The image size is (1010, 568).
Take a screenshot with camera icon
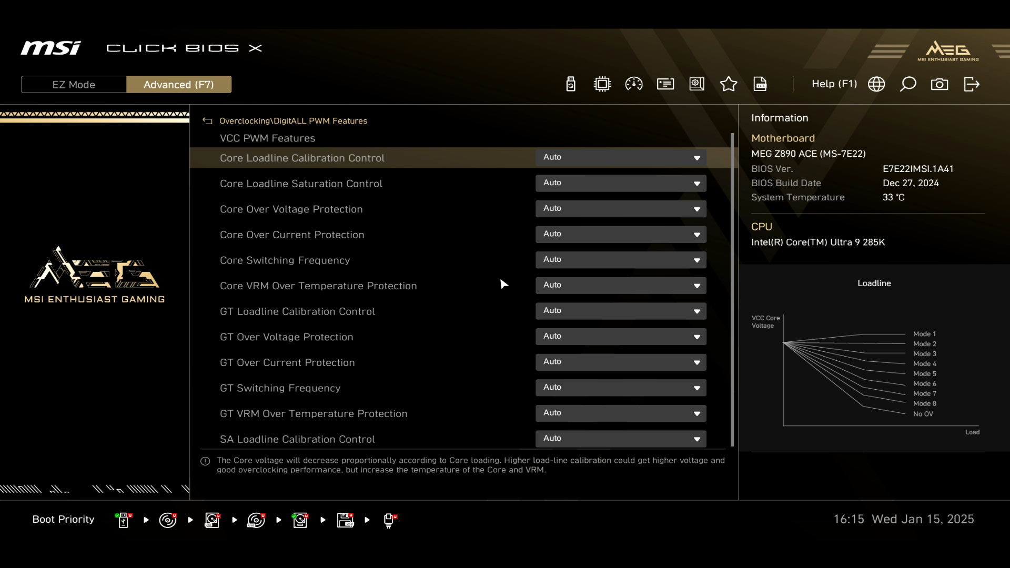[940, 84]
